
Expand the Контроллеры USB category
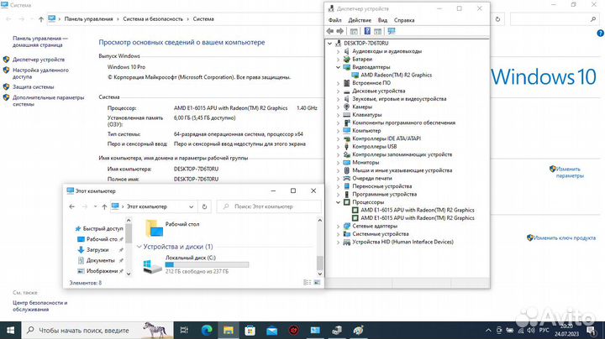[339, 147]
